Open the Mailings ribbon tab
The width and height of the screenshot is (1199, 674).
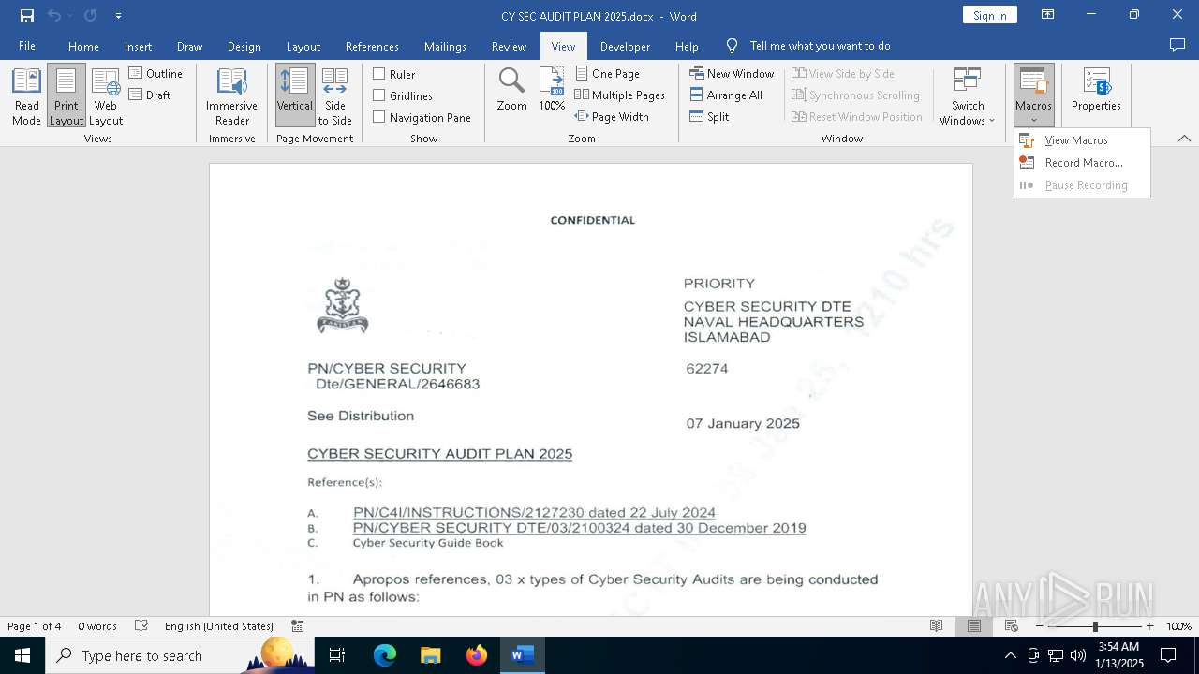(445, 46)
